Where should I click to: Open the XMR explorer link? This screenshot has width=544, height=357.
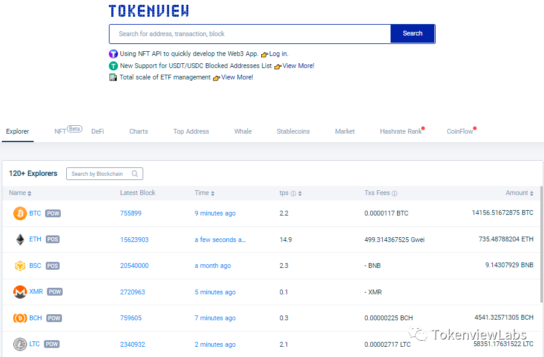tap(36, 292)
